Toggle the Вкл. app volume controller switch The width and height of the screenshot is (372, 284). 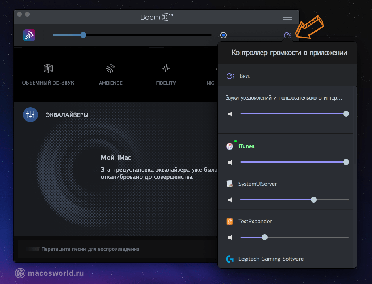point(230,76)
